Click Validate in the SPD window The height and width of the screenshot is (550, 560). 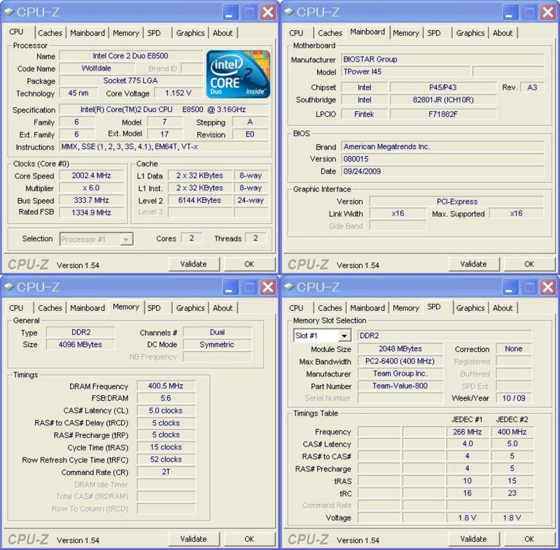[x=474, y=539]
